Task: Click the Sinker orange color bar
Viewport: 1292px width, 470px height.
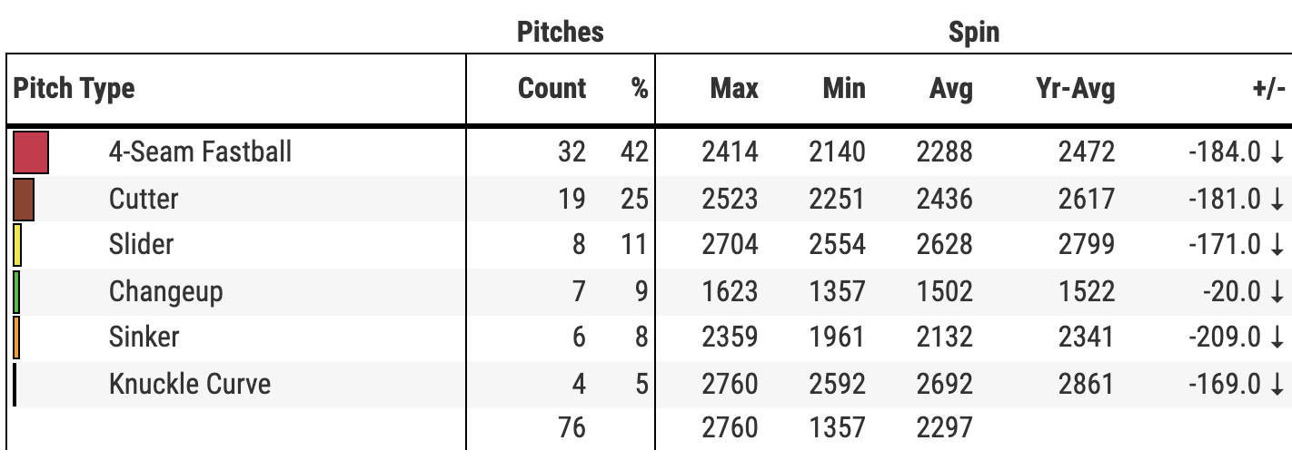Action: point(16,338)
